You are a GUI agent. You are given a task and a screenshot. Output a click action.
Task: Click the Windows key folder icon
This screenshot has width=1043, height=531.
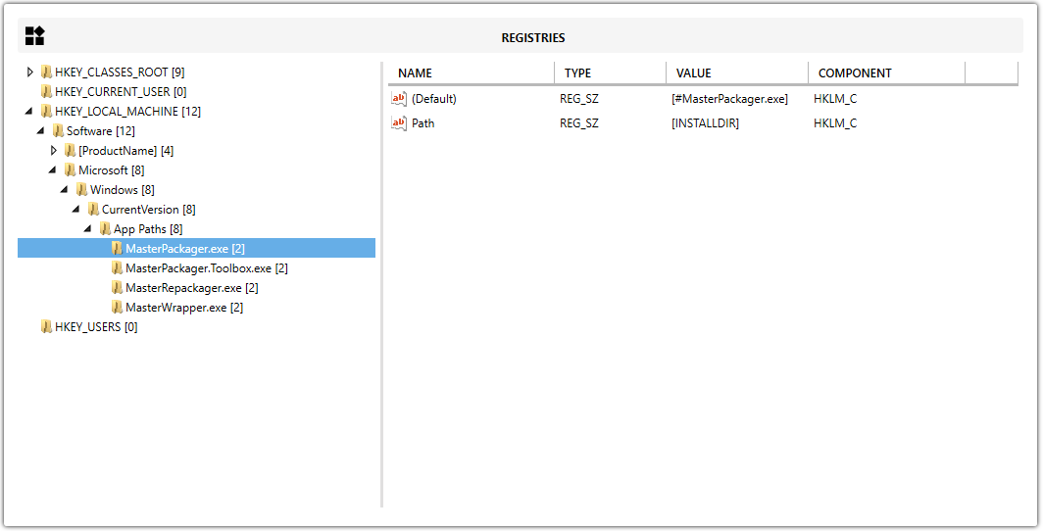click(81, 189)
